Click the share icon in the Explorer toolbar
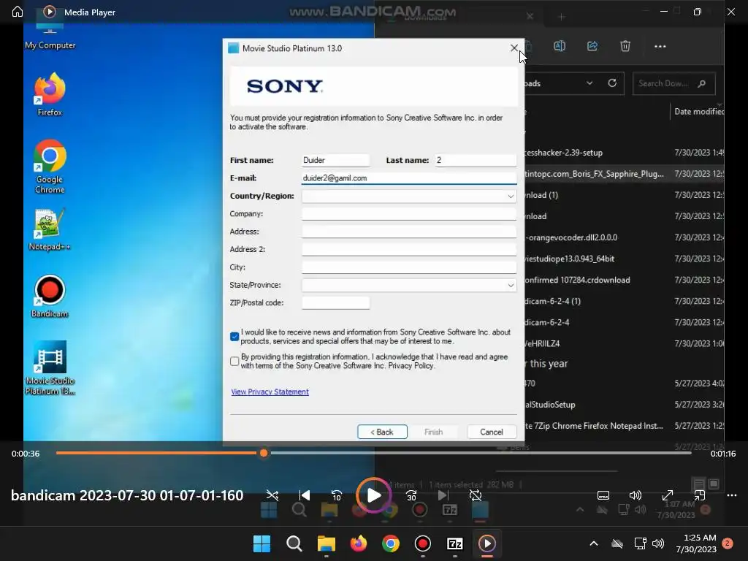The image size is (748, 561). pos(592,46)
